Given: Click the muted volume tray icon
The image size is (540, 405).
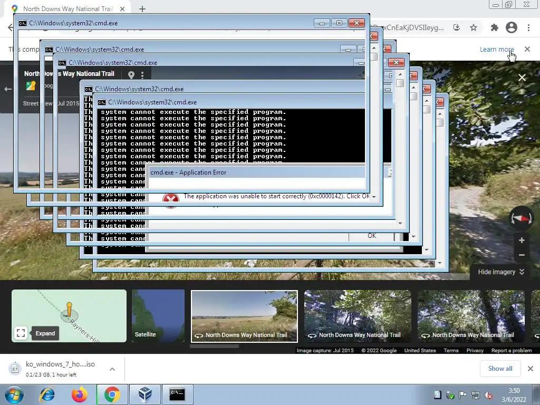Looking at the screenshot, I should click(x=488, y=396).
